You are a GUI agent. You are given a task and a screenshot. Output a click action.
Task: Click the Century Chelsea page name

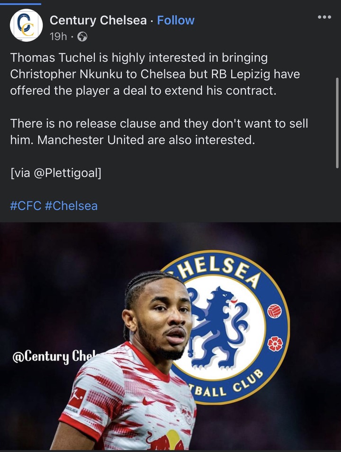98,20
